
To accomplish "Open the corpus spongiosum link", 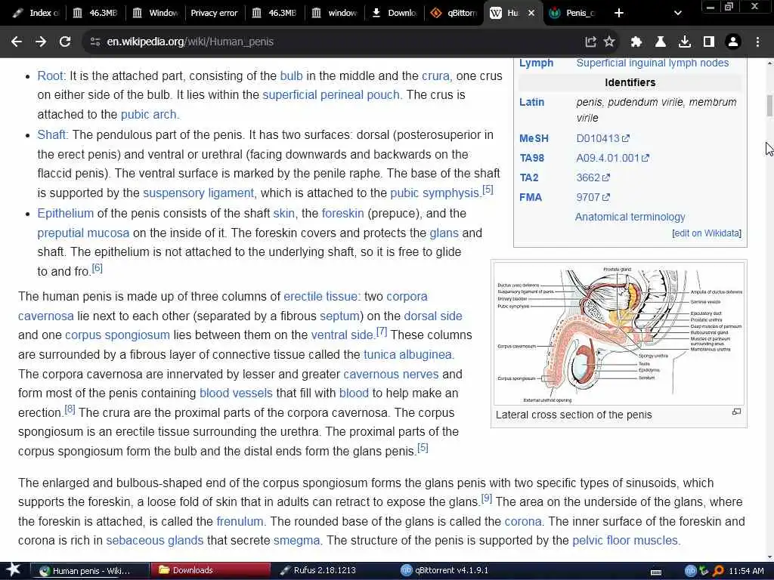I will 117,335.
